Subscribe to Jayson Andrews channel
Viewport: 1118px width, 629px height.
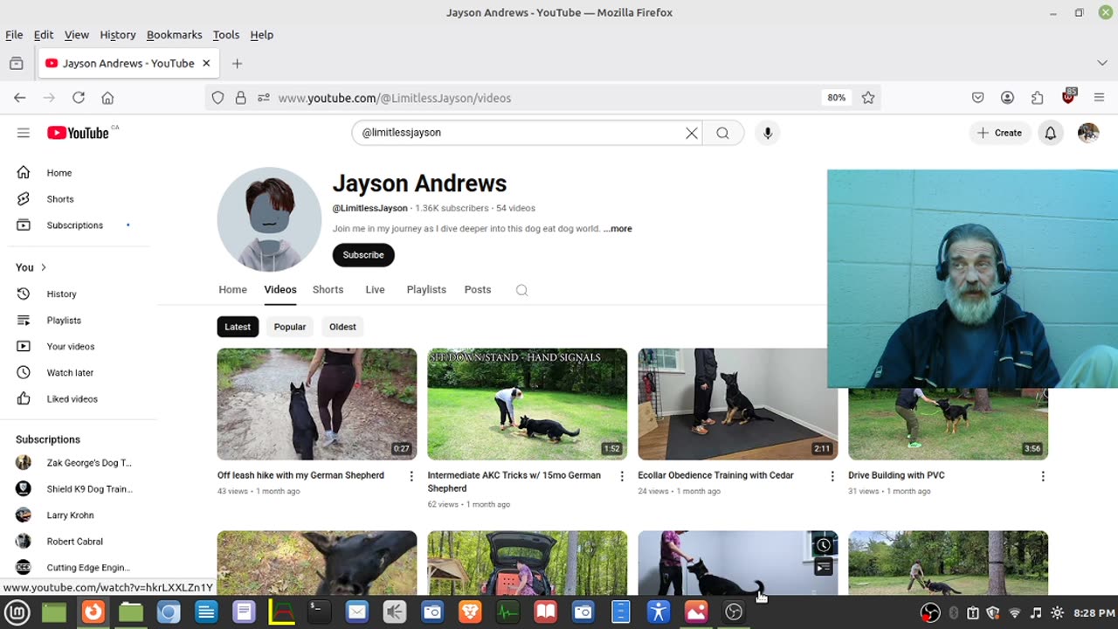(x=363, y=255)
